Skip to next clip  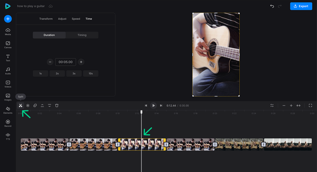(161, 106)
